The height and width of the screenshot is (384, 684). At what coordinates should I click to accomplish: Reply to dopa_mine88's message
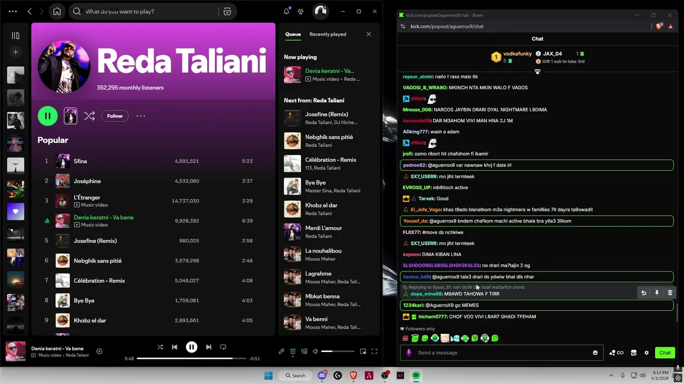click(x=643, y=292)
